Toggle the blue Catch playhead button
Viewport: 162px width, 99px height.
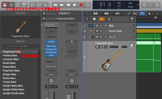(142, 13)
